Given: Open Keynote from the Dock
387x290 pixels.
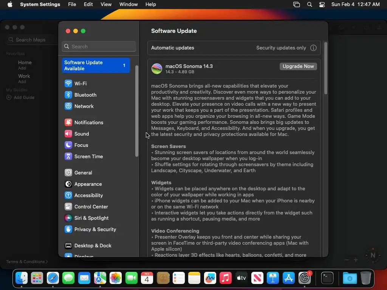Looking at the screenshot, I should click(x=273, y=278).
